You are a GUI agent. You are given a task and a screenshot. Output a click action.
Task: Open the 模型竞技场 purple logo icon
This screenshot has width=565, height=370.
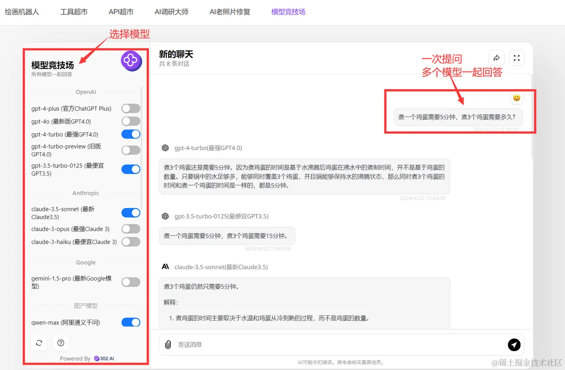(131, 61)
